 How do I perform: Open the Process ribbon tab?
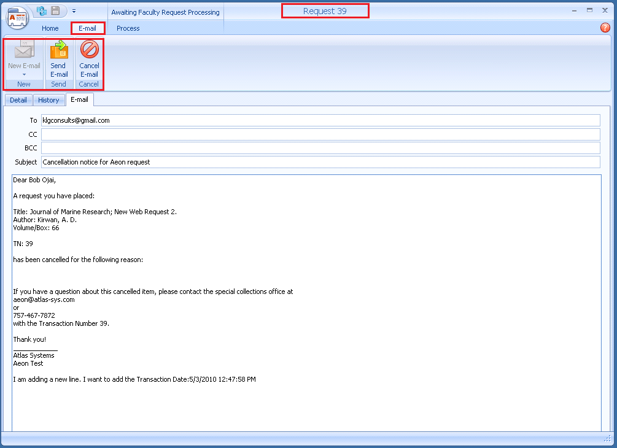click(x=128, y=28)
